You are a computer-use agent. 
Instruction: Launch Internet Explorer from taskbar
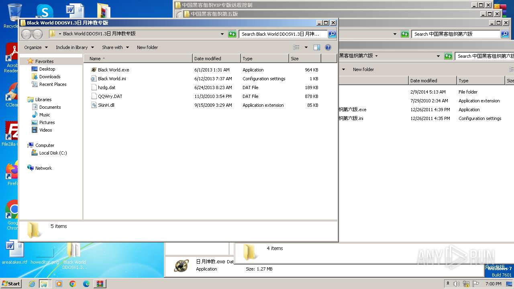pos(32,284)
